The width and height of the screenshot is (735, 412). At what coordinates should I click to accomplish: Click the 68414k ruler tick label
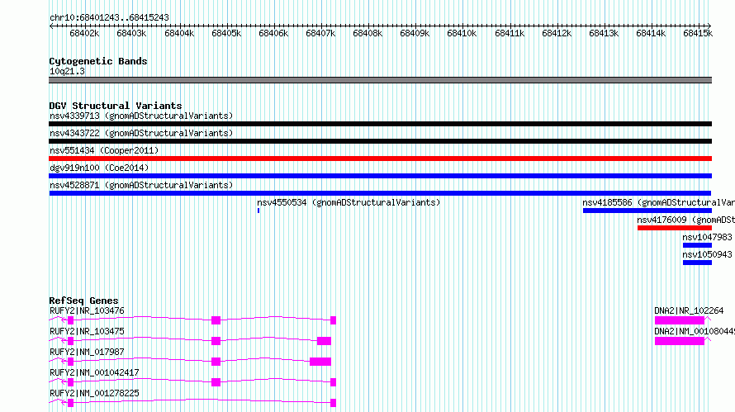(651, 33)
